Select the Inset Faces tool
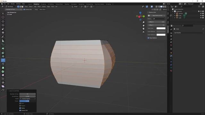This screenshot has width=205, height=115. 3,53
